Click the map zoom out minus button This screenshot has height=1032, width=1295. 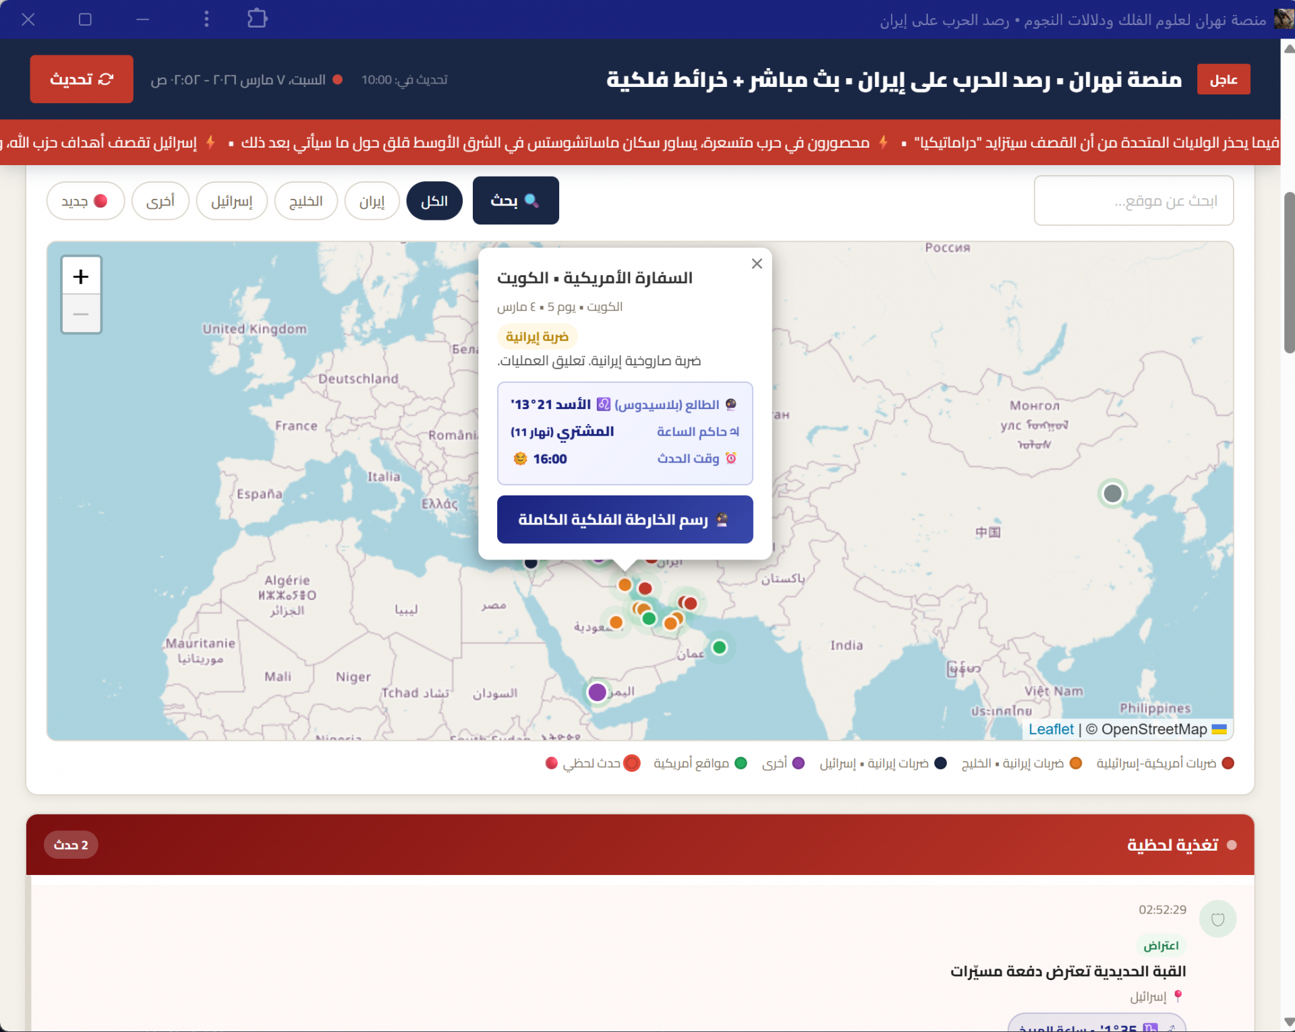coord(81,314)
